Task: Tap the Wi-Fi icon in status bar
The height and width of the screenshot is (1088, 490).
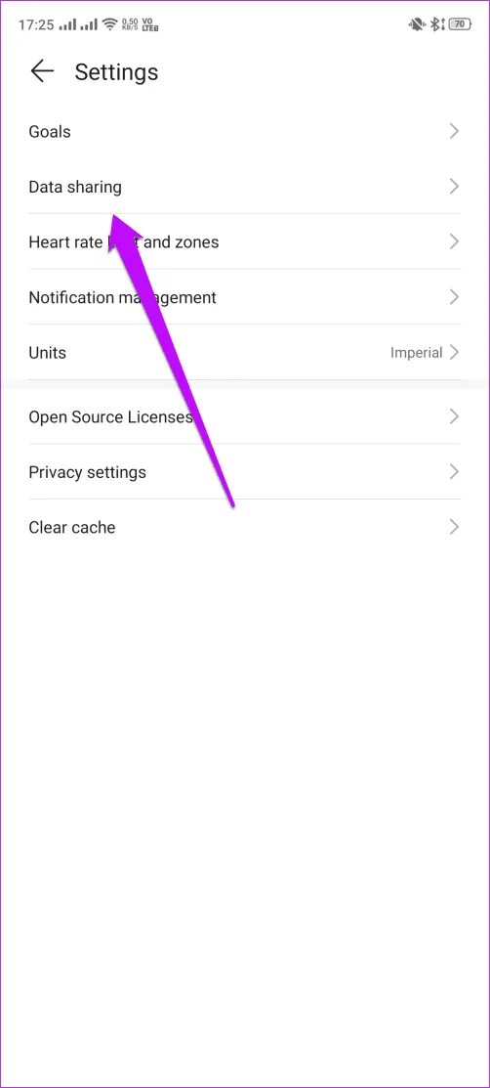Action: pyautogui.click(x=109, y=25)
